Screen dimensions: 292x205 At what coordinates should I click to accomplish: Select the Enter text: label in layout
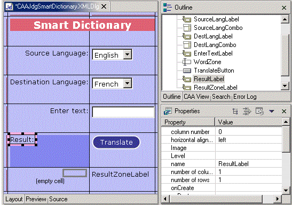(69, 111)
